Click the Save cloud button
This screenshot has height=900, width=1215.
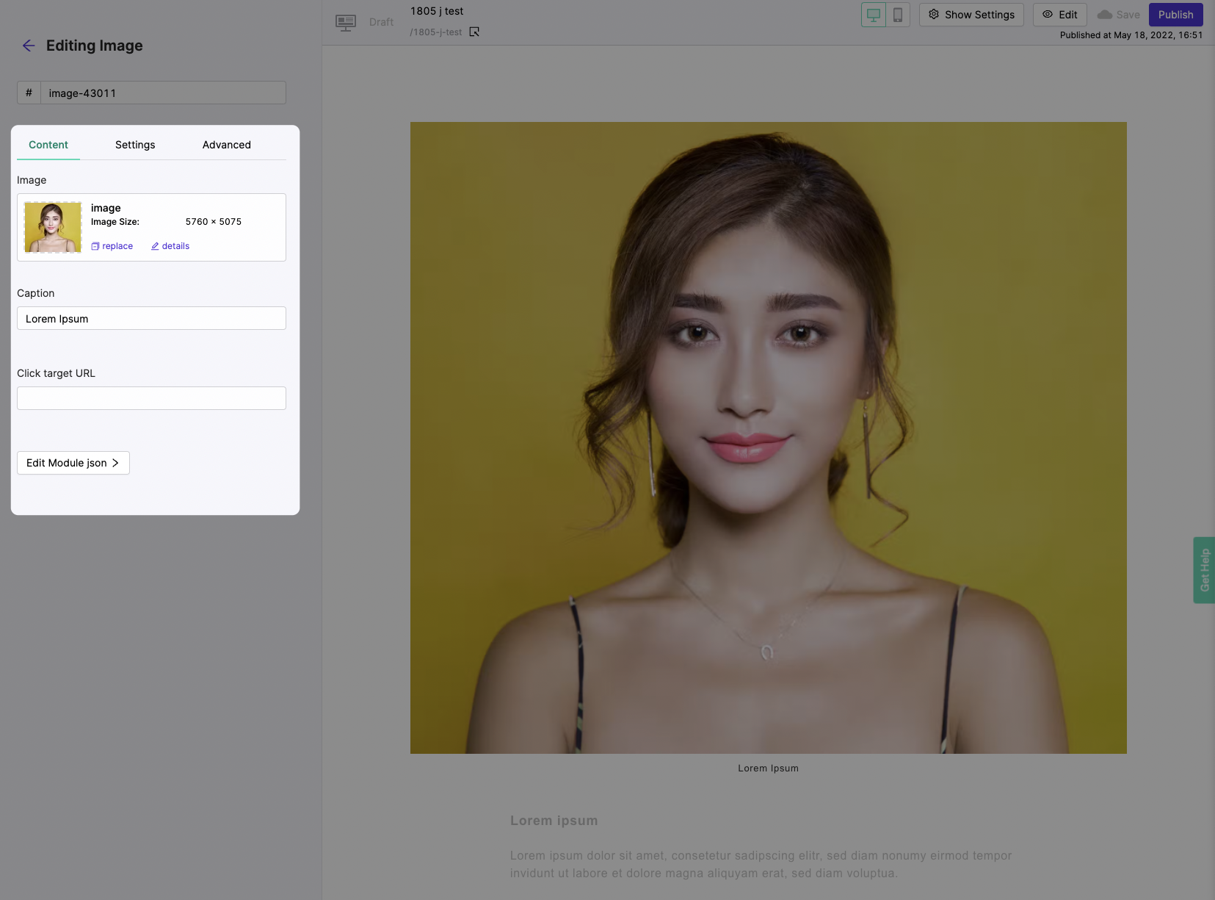click(x=1118, y=15)
